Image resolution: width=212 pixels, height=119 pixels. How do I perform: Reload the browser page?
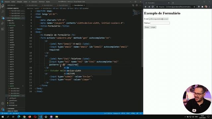pyautogui.click(x=153, y=7)
